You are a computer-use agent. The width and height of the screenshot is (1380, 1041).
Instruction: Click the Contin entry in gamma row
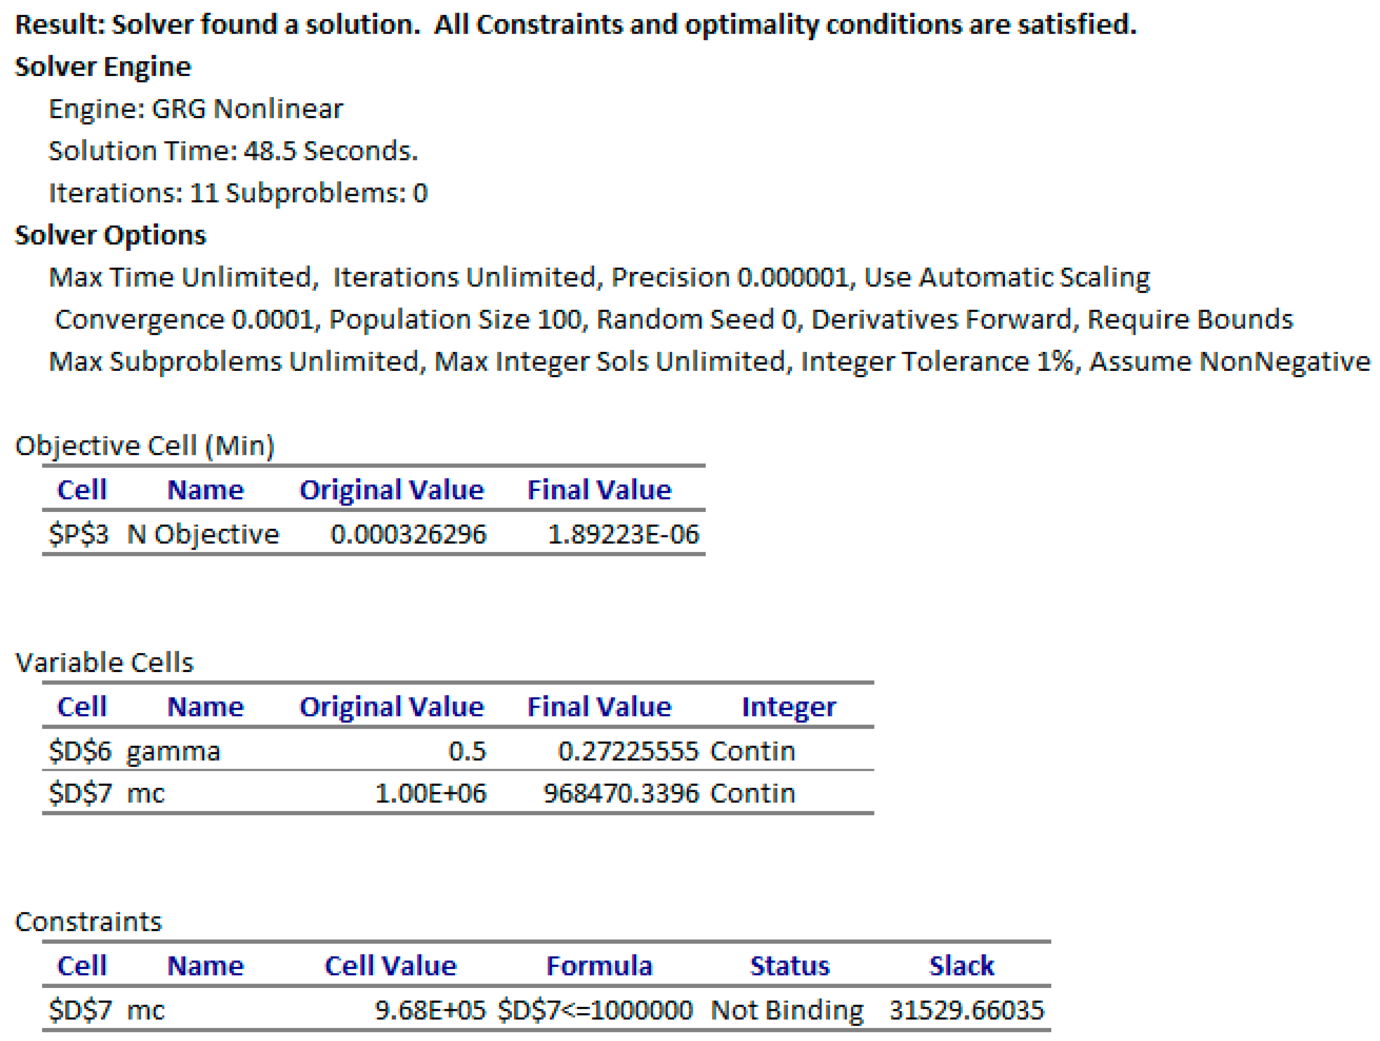[752, 751]
